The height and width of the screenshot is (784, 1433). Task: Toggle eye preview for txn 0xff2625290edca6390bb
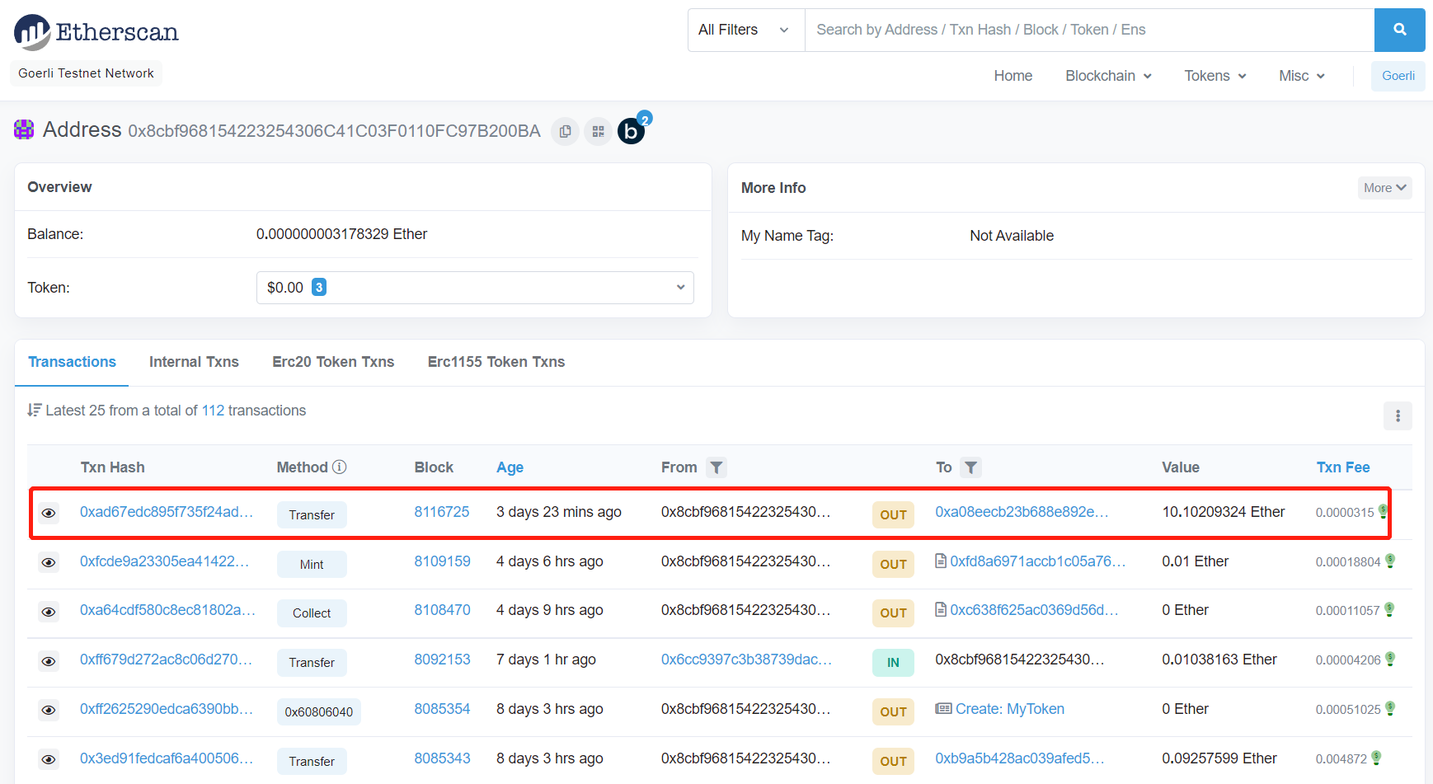pyautogui.click(x=49, y=710)
